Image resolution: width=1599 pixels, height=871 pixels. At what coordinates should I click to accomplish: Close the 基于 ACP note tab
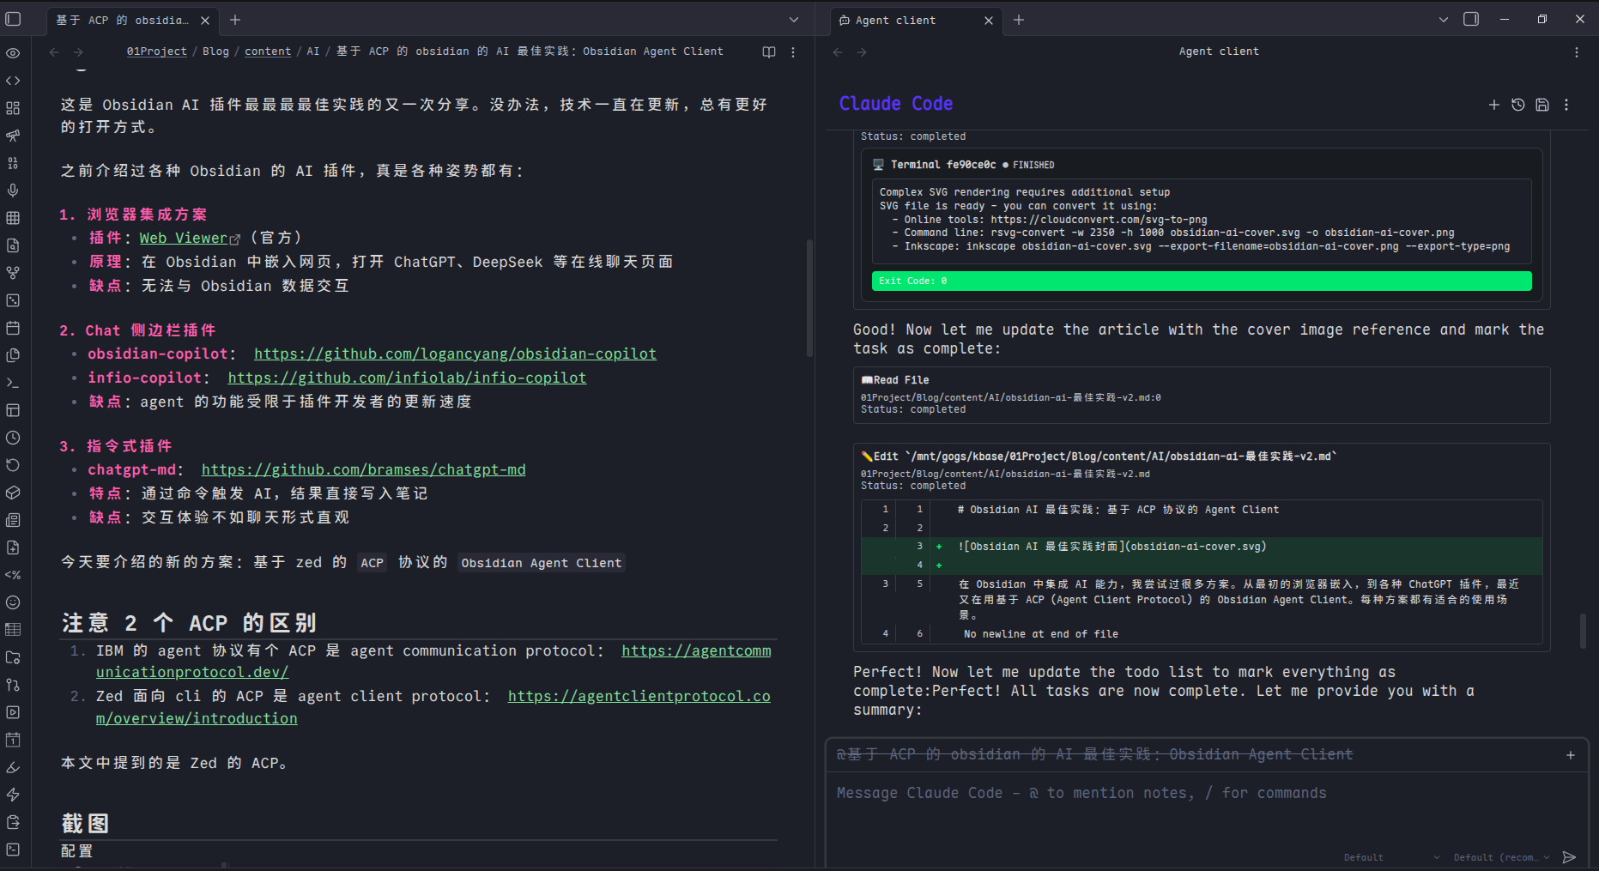point(205,21)
